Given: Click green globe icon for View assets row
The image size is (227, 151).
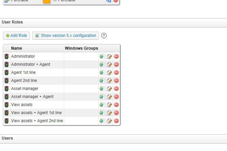Looking at the screenshot, I should [102, 105].
